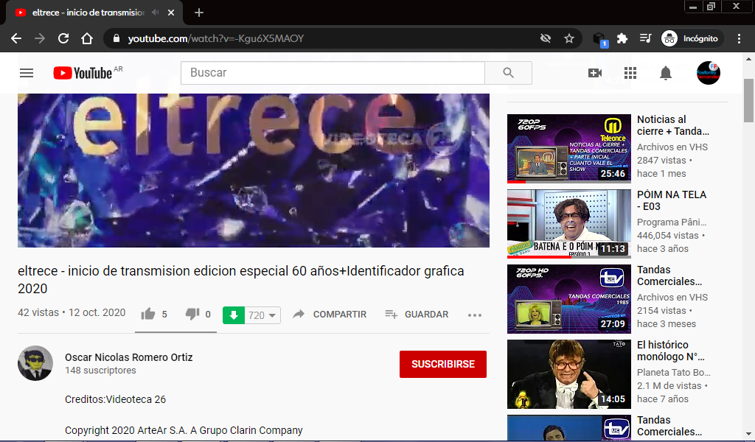Open the Tandas Comerciales title, 2154 vistas

pos(669,276)
